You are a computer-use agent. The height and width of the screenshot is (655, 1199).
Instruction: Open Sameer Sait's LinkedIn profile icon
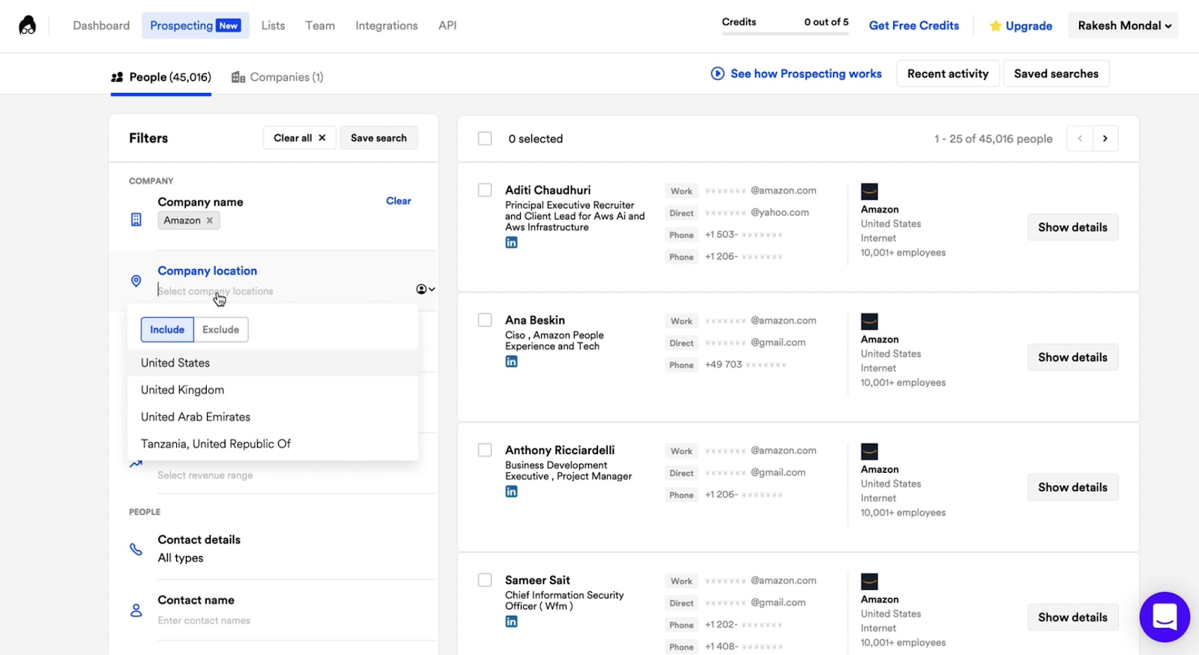511,621
